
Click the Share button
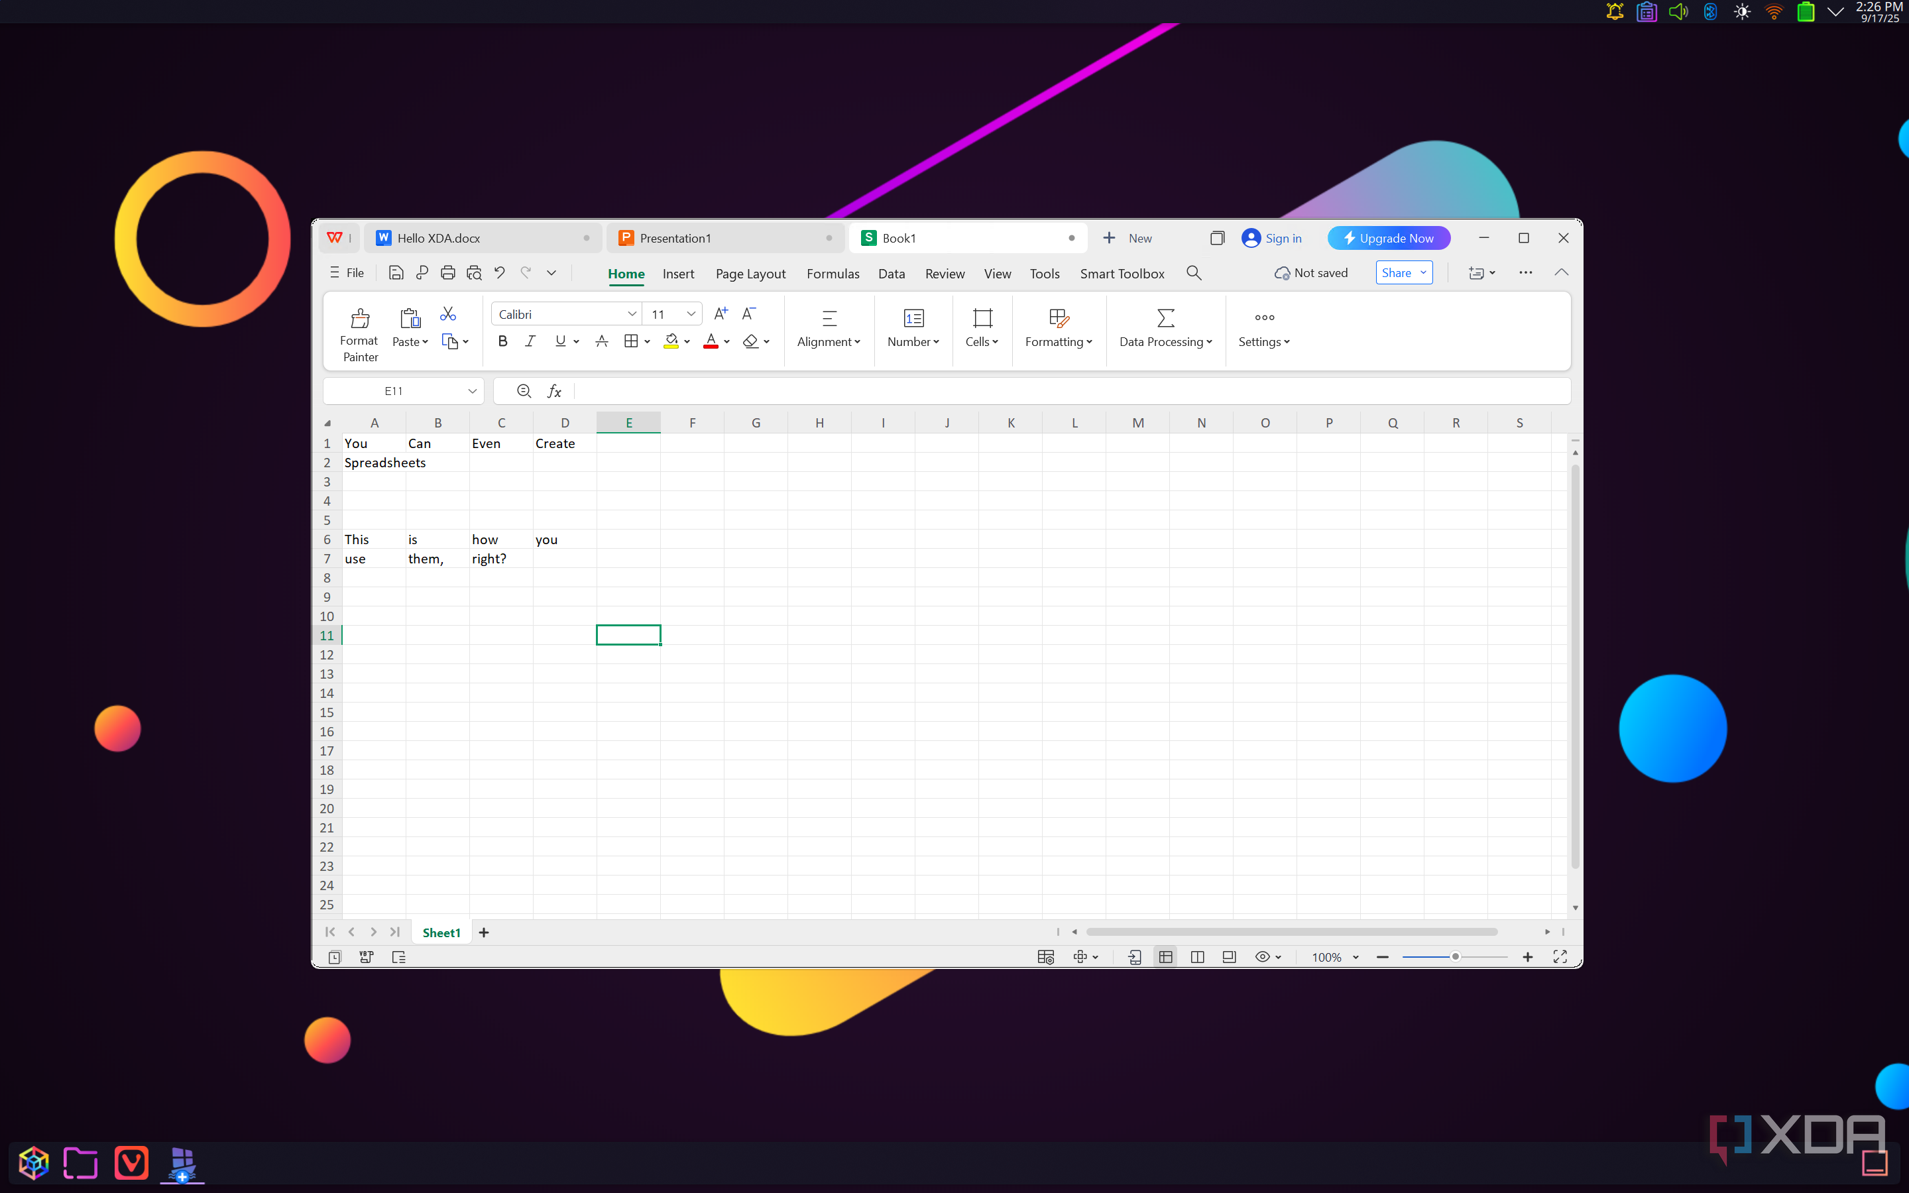[1403, 273]
